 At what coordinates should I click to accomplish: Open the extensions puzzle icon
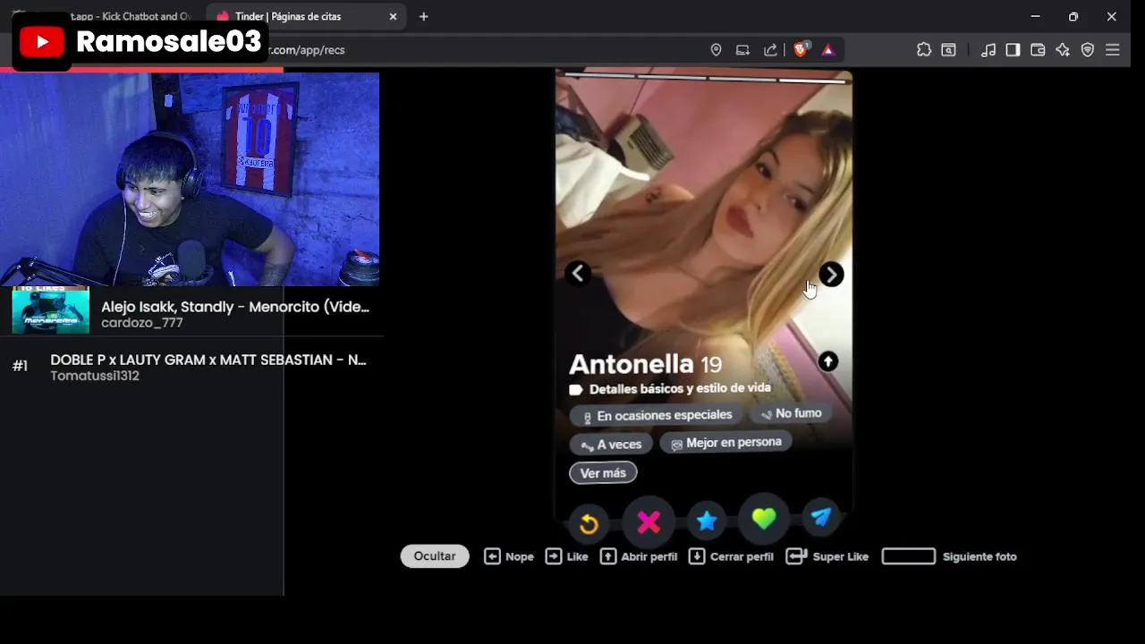[x=924, y=50]
